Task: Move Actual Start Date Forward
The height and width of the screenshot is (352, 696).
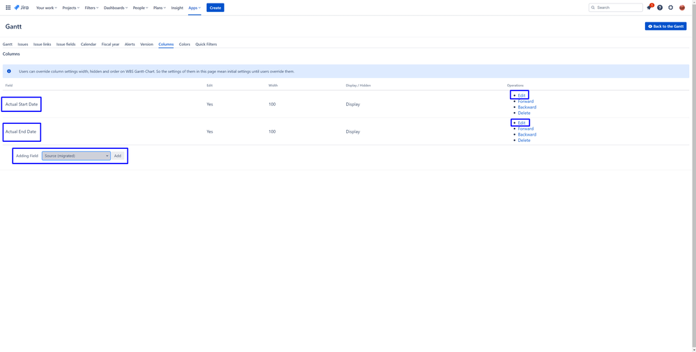Action: tap(525, 102)
